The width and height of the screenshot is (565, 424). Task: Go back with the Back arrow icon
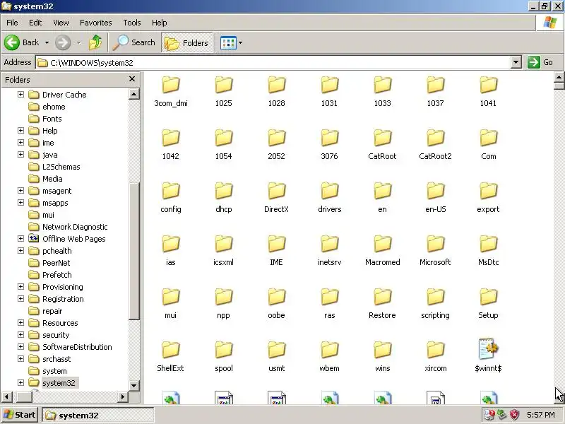click(x=12, y=42)
